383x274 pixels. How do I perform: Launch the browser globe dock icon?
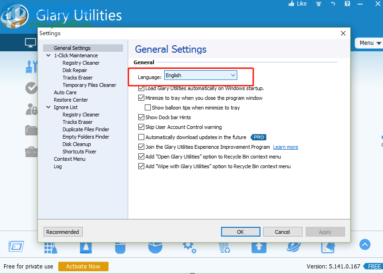click(x=294, y=247)
